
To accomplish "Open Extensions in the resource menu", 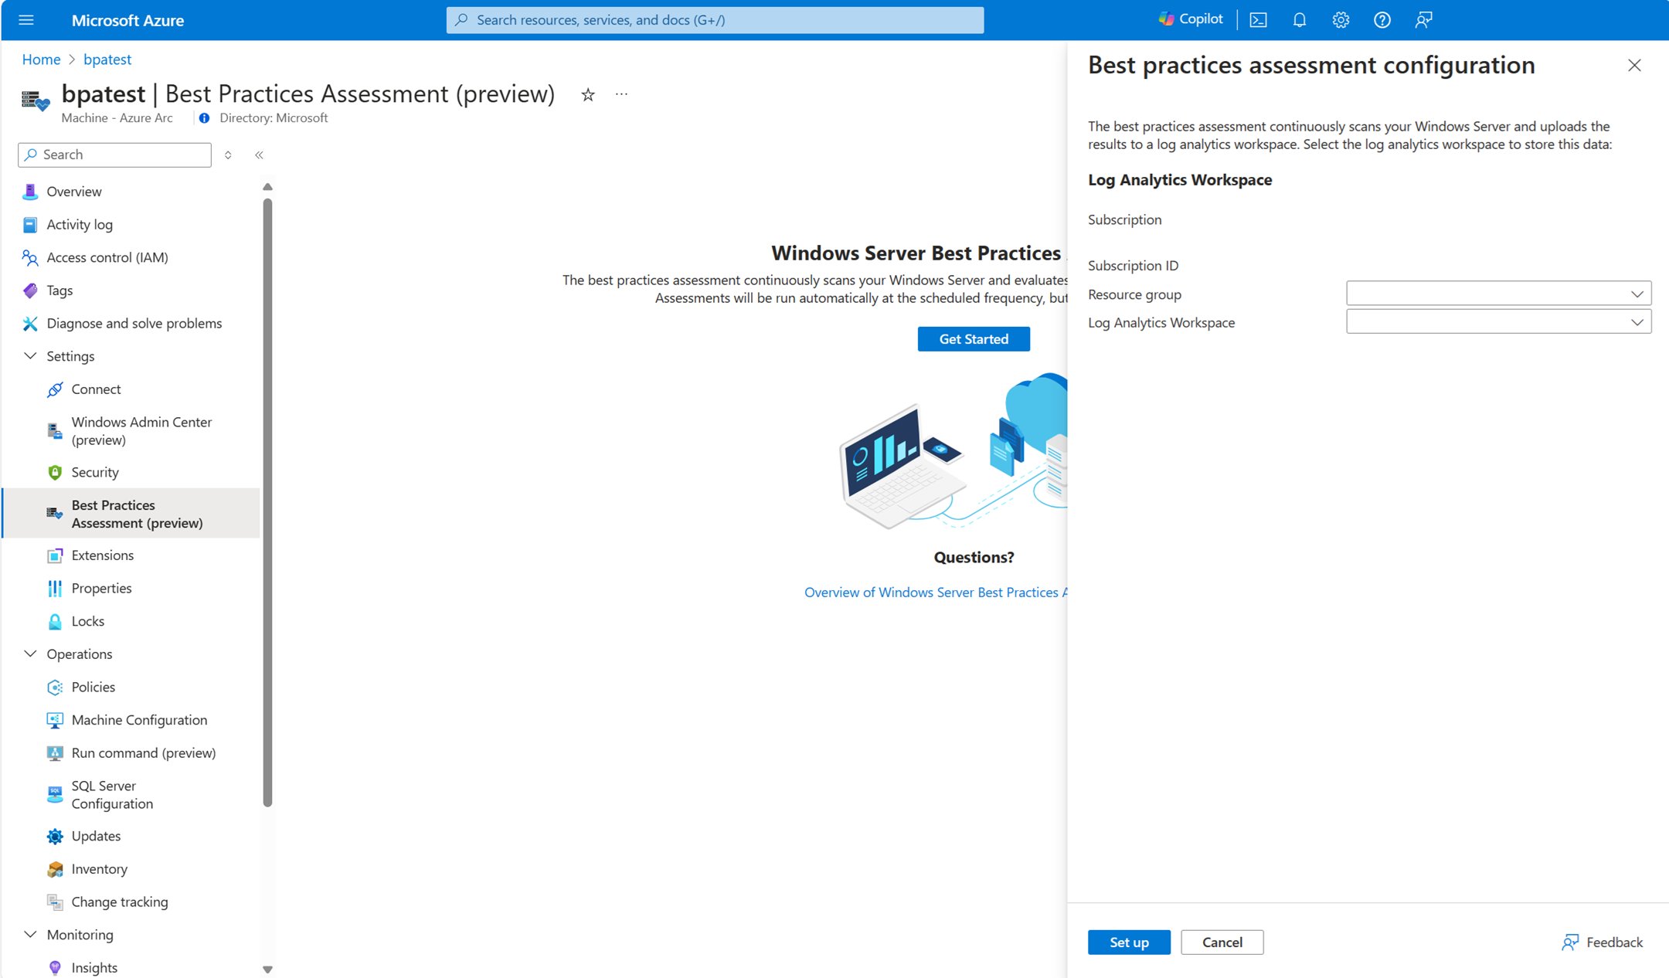I will 102,555.
